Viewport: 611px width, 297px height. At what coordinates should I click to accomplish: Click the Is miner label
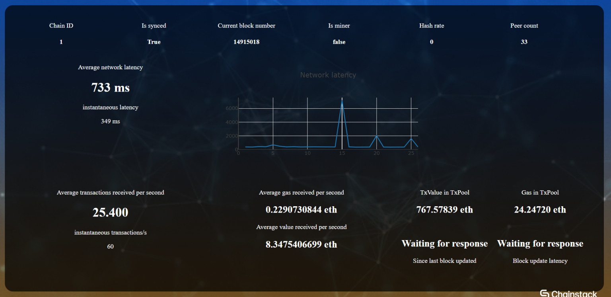339,25
